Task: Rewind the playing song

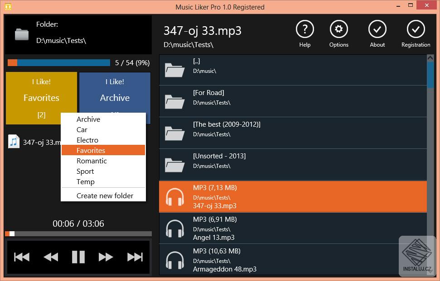Action: coord(50,257)
